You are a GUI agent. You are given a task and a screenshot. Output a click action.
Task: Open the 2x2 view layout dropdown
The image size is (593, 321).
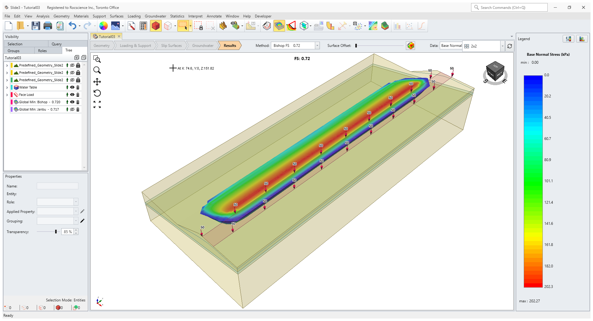point(502,46)
